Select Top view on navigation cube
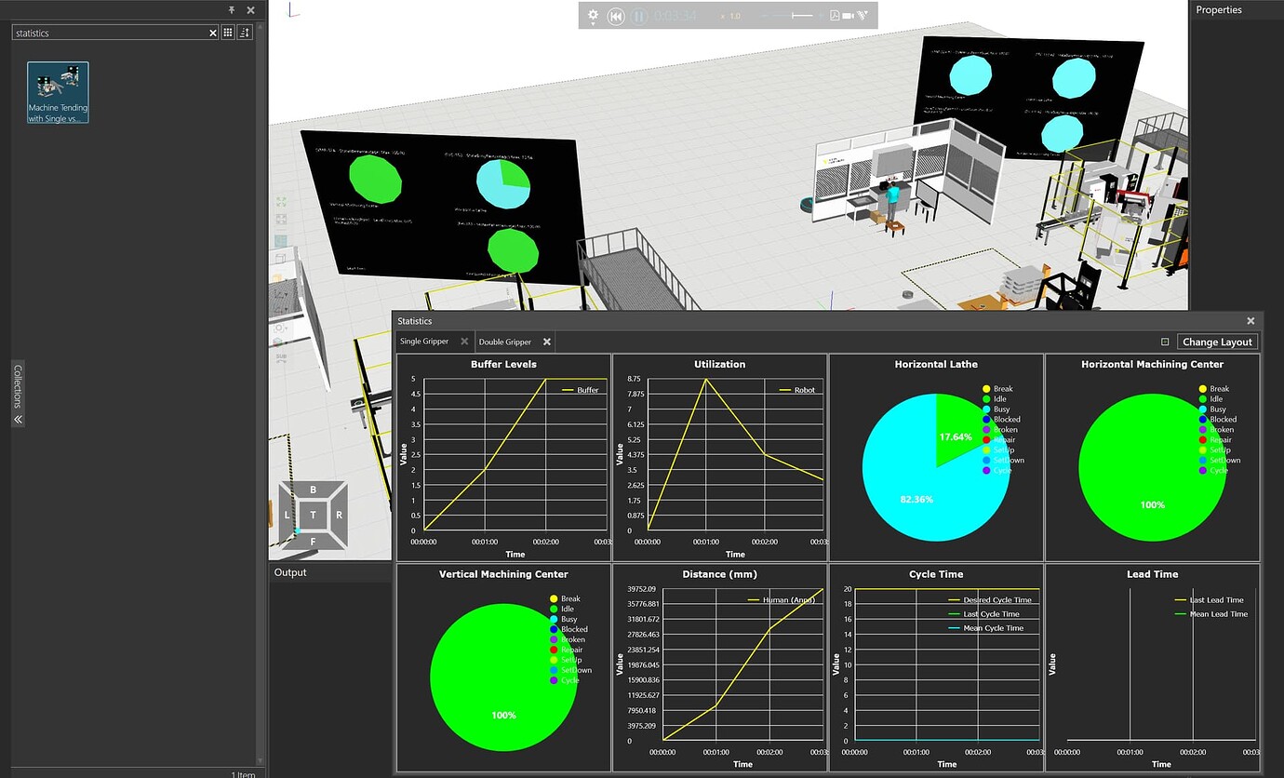 (x=313, y=515)
